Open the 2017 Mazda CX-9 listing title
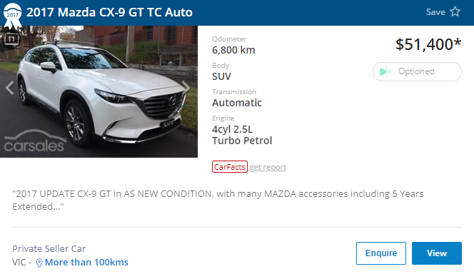 [109, 12]
